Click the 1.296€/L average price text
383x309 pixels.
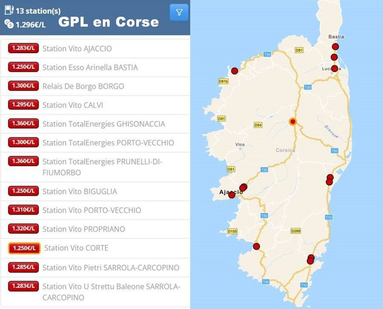[31, 25]
